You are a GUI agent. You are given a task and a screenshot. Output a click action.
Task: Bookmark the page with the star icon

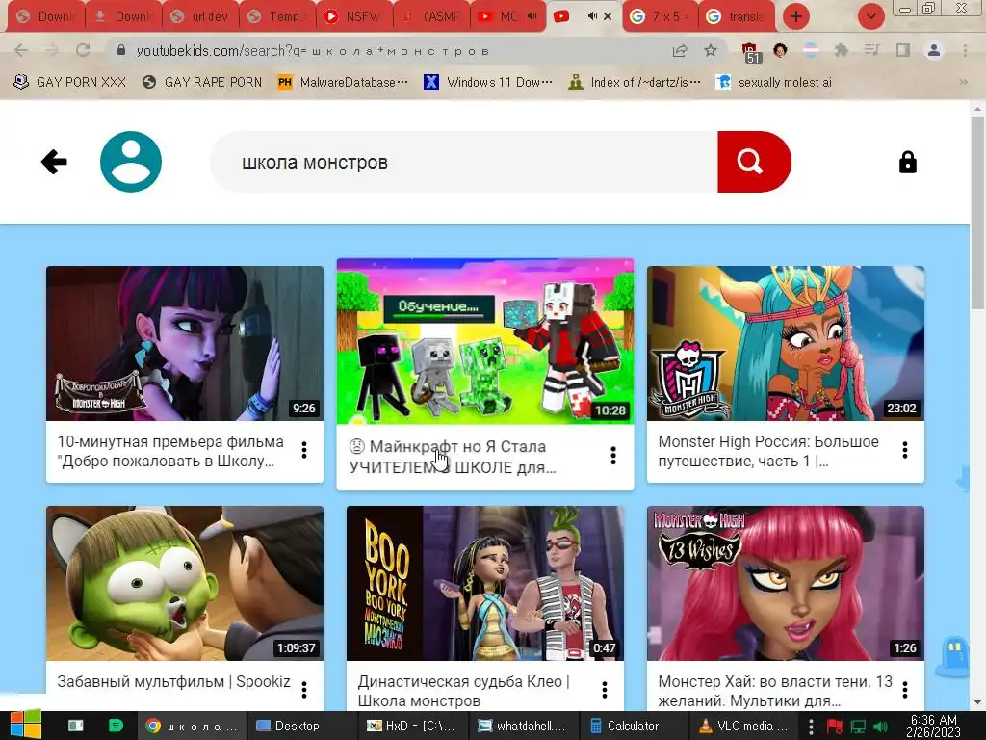coord(711,50)
